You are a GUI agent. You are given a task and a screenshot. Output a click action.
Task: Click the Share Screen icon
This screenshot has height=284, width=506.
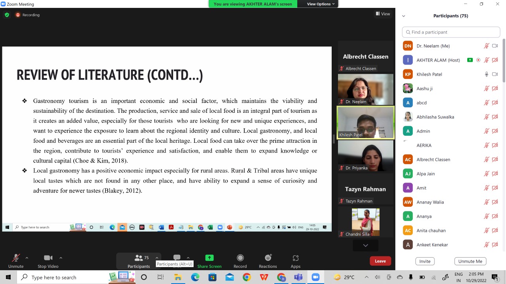[209, 258]
